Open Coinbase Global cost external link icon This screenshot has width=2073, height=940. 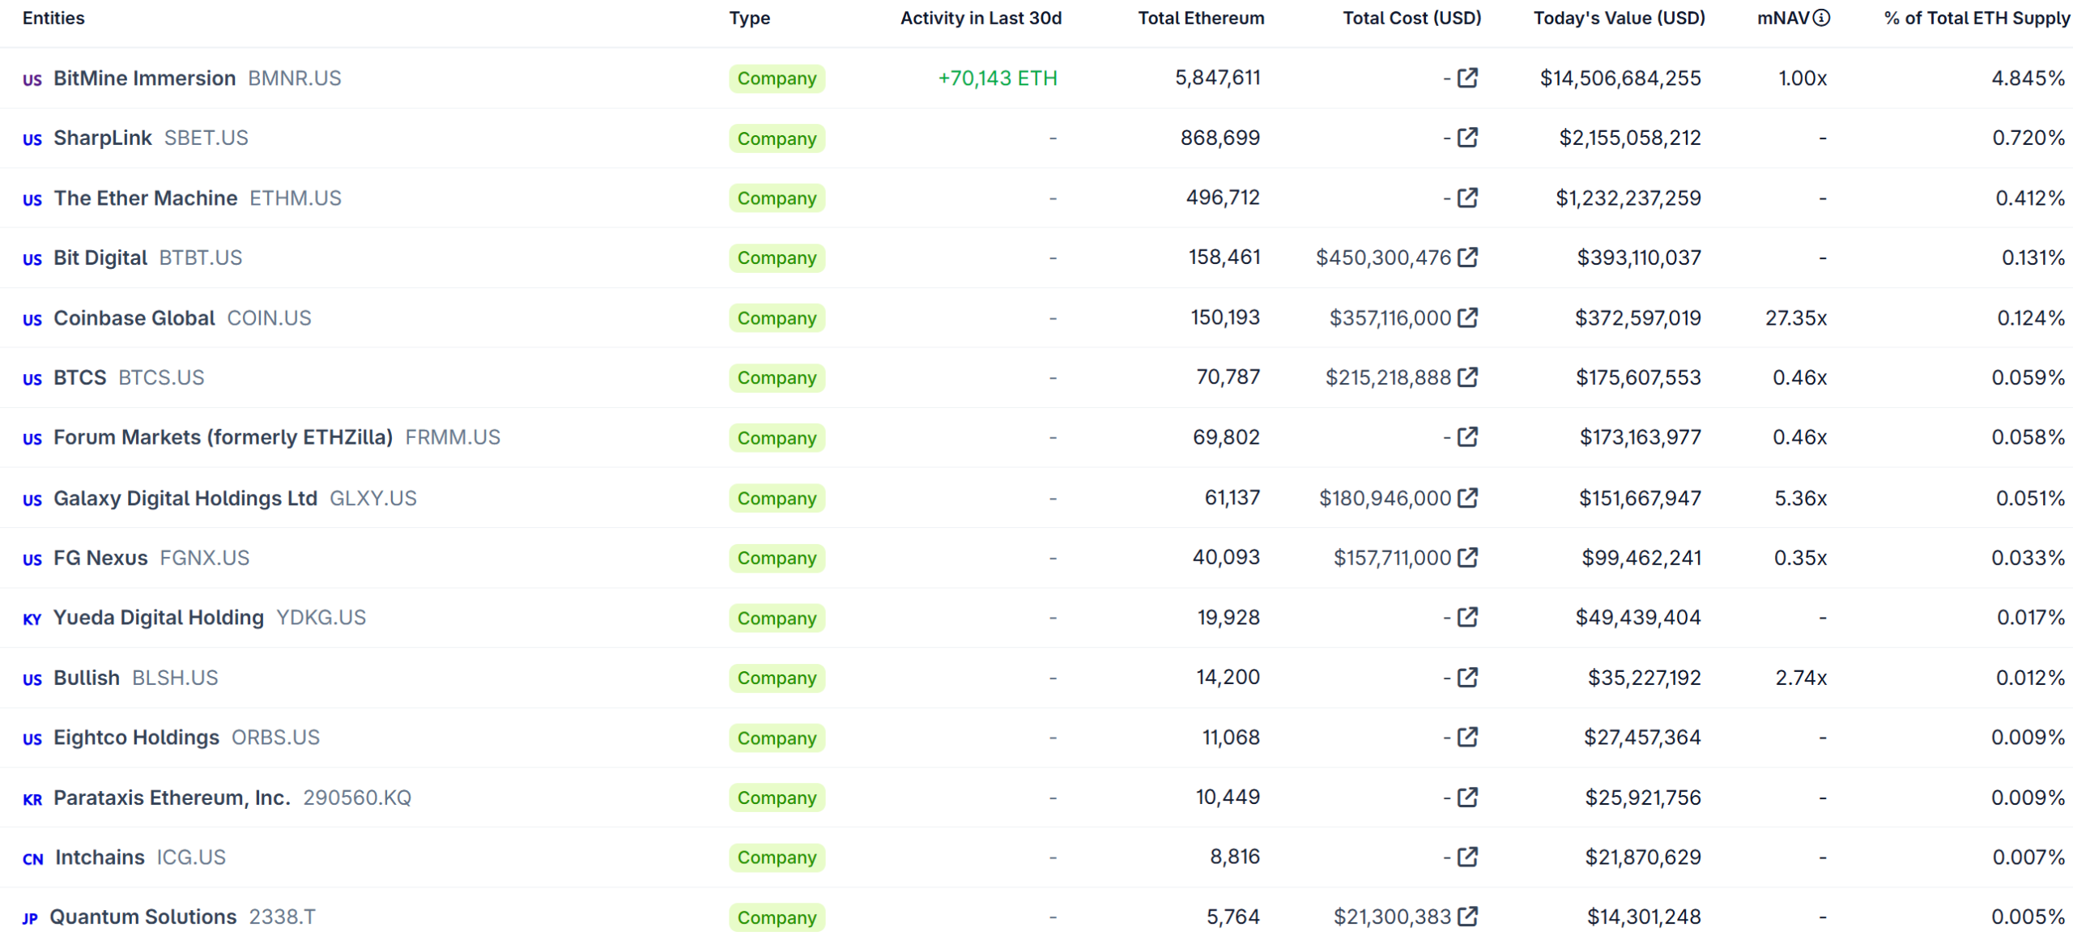(1467, 317)
